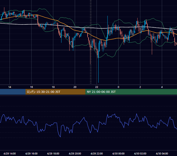Click the date label 4/29 16:00
Image resolution: width=177 pixels, height=156 pixels.
31,153
